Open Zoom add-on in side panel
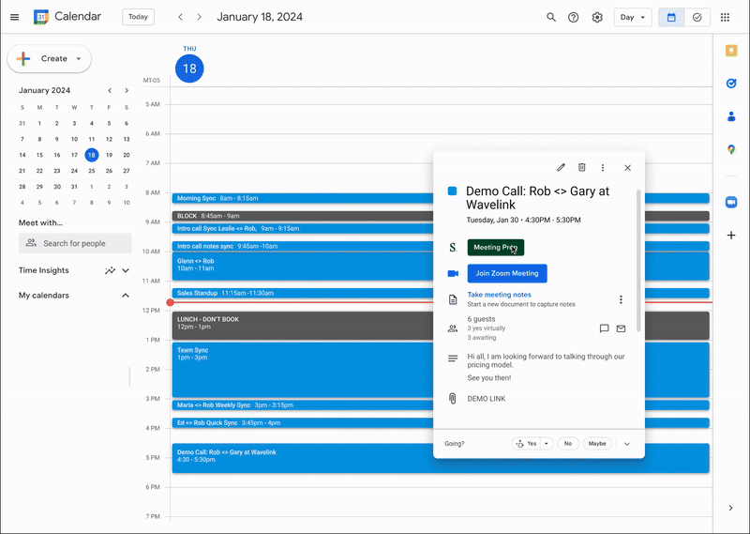The width and height of the screenshot is (750, 534). (731, 202)
